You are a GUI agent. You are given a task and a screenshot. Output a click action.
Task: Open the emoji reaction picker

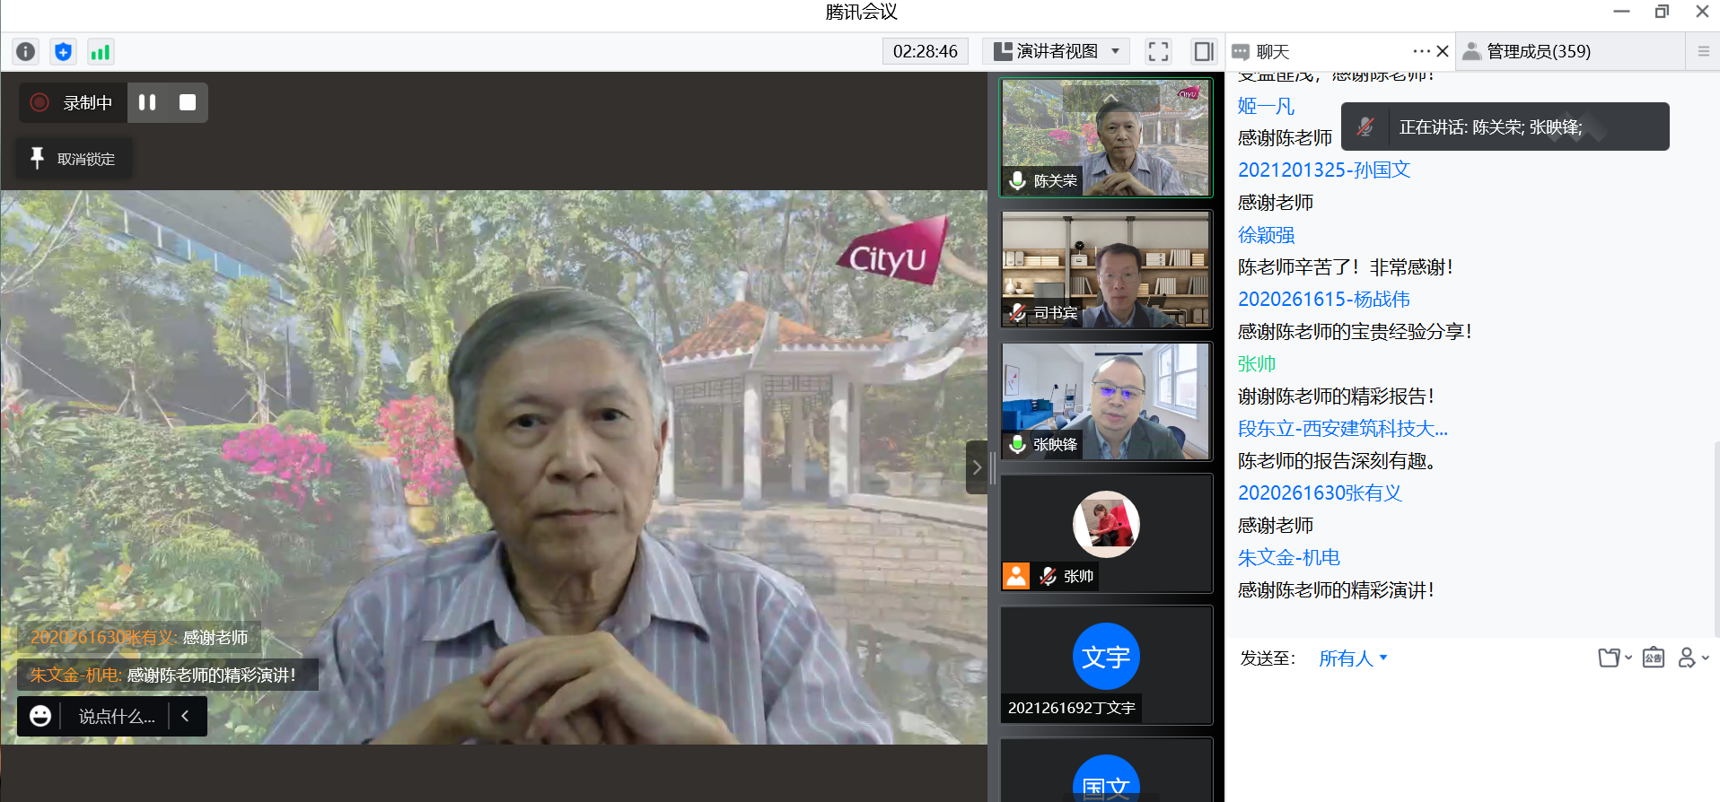[x=40, y=716]
